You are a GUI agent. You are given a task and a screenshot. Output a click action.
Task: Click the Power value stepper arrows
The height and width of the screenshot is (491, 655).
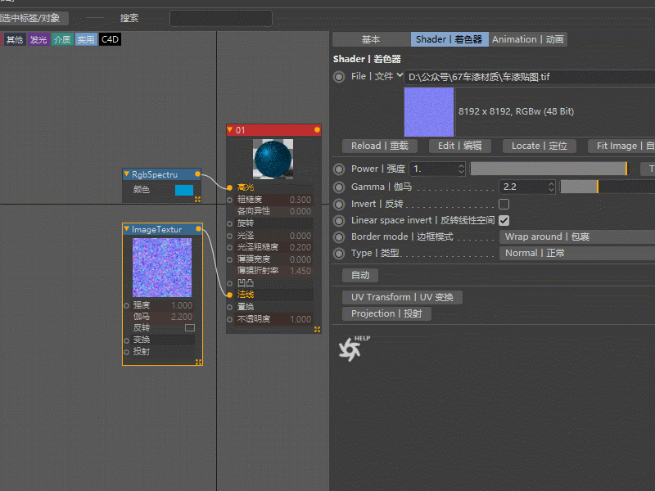point(461,169)
